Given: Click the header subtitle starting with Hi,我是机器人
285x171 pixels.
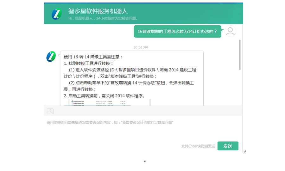Looking at the screenshot, I should point(103,19).
